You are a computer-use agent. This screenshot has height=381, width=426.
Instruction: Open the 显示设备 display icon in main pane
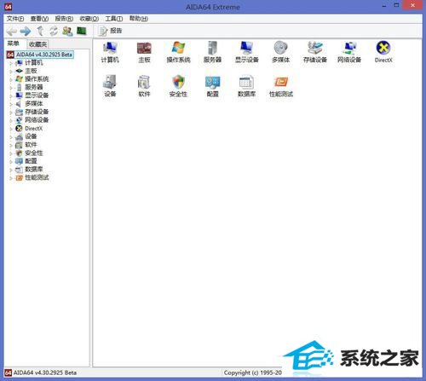pyautogui.click(x=247, y=52)
